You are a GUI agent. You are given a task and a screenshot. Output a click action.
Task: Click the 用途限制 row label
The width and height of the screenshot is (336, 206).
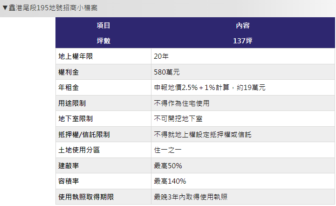(x=72, y=103)
